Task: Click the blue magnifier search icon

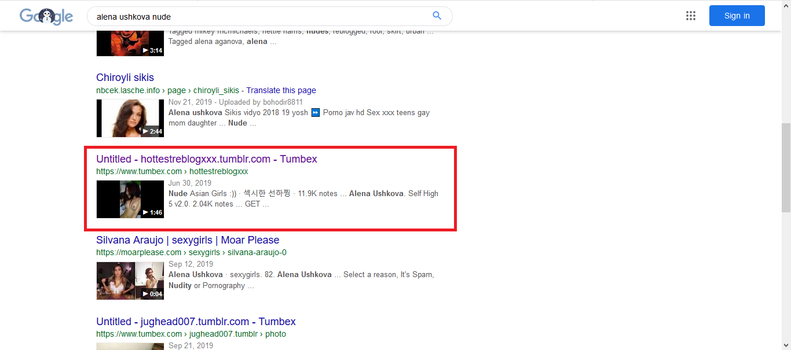Action: point(437,16)
